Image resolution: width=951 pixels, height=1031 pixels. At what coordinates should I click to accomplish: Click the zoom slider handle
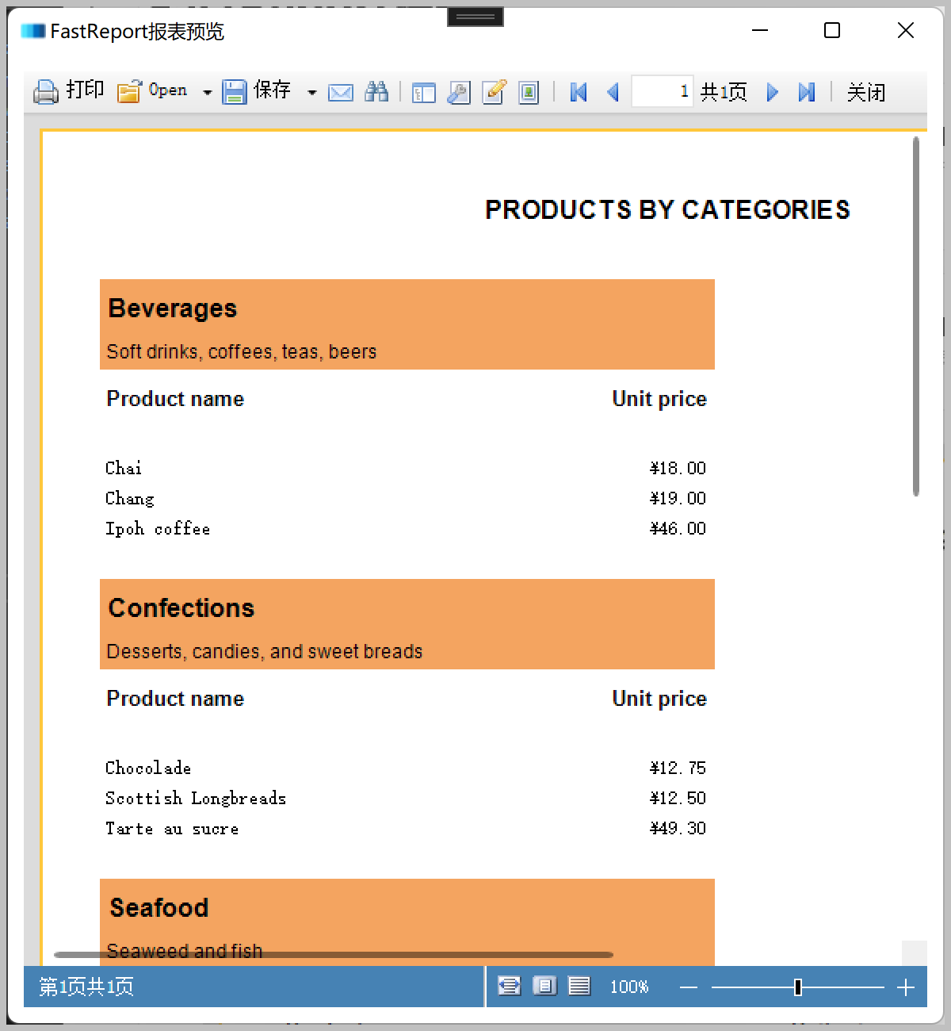[798, 987]
